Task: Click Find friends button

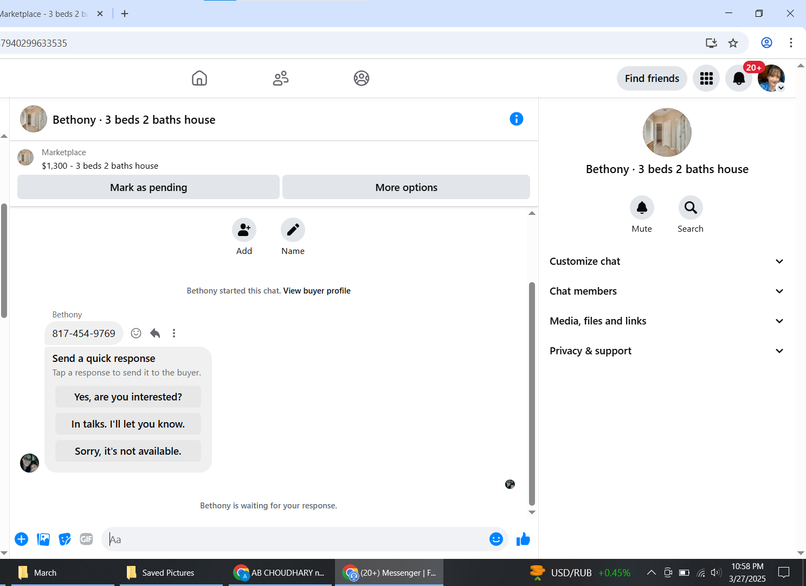Action: 652,79
